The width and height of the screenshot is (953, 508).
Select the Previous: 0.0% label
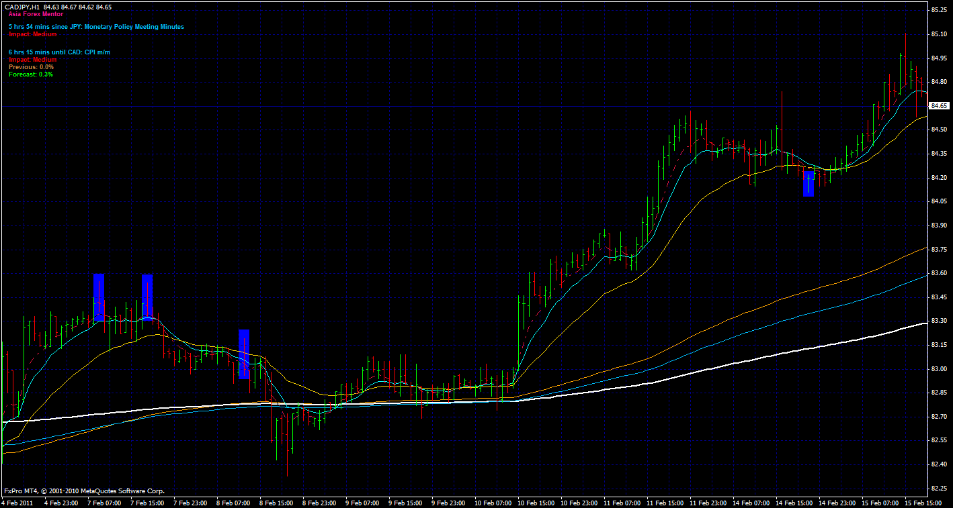point(31,67)
